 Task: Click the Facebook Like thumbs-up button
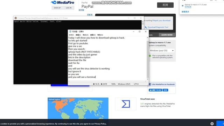[x=155, y=90]
